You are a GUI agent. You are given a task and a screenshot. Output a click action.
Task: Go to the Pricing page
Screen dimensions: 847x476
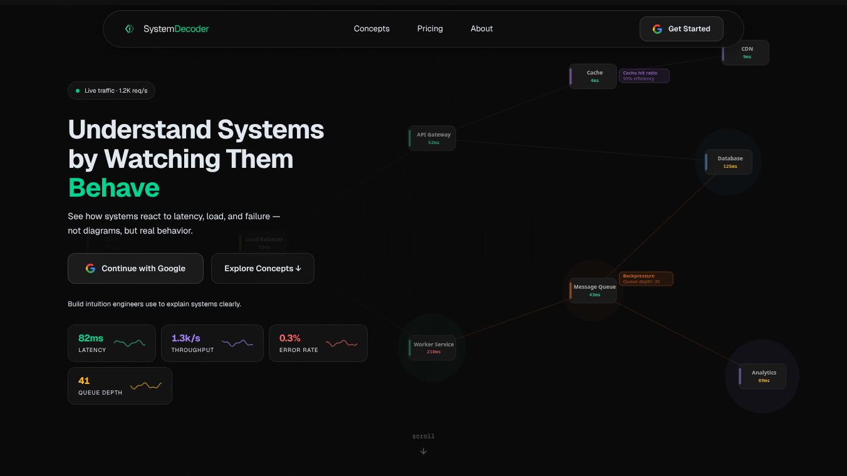tap(430, 29)
